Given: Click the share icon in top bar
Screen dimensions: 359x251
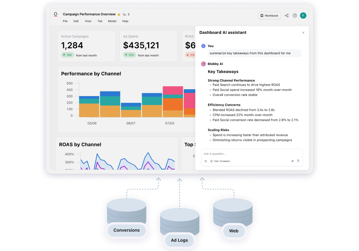Looking at the screenshot, I should pos(286,15).
